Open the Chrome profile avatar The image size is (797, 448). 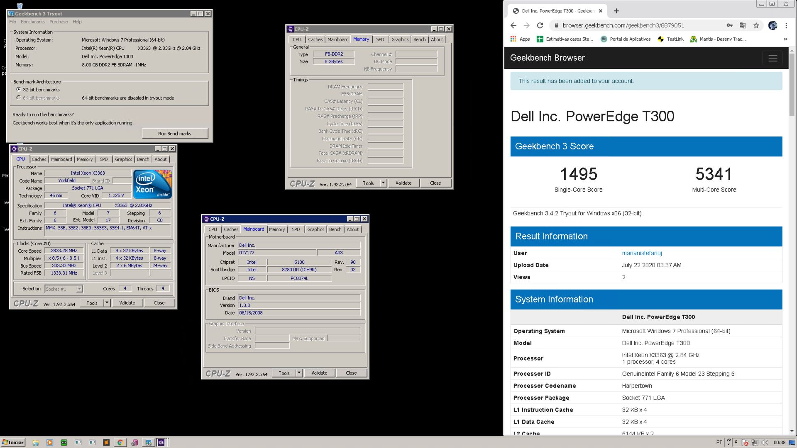coord(773,25)
